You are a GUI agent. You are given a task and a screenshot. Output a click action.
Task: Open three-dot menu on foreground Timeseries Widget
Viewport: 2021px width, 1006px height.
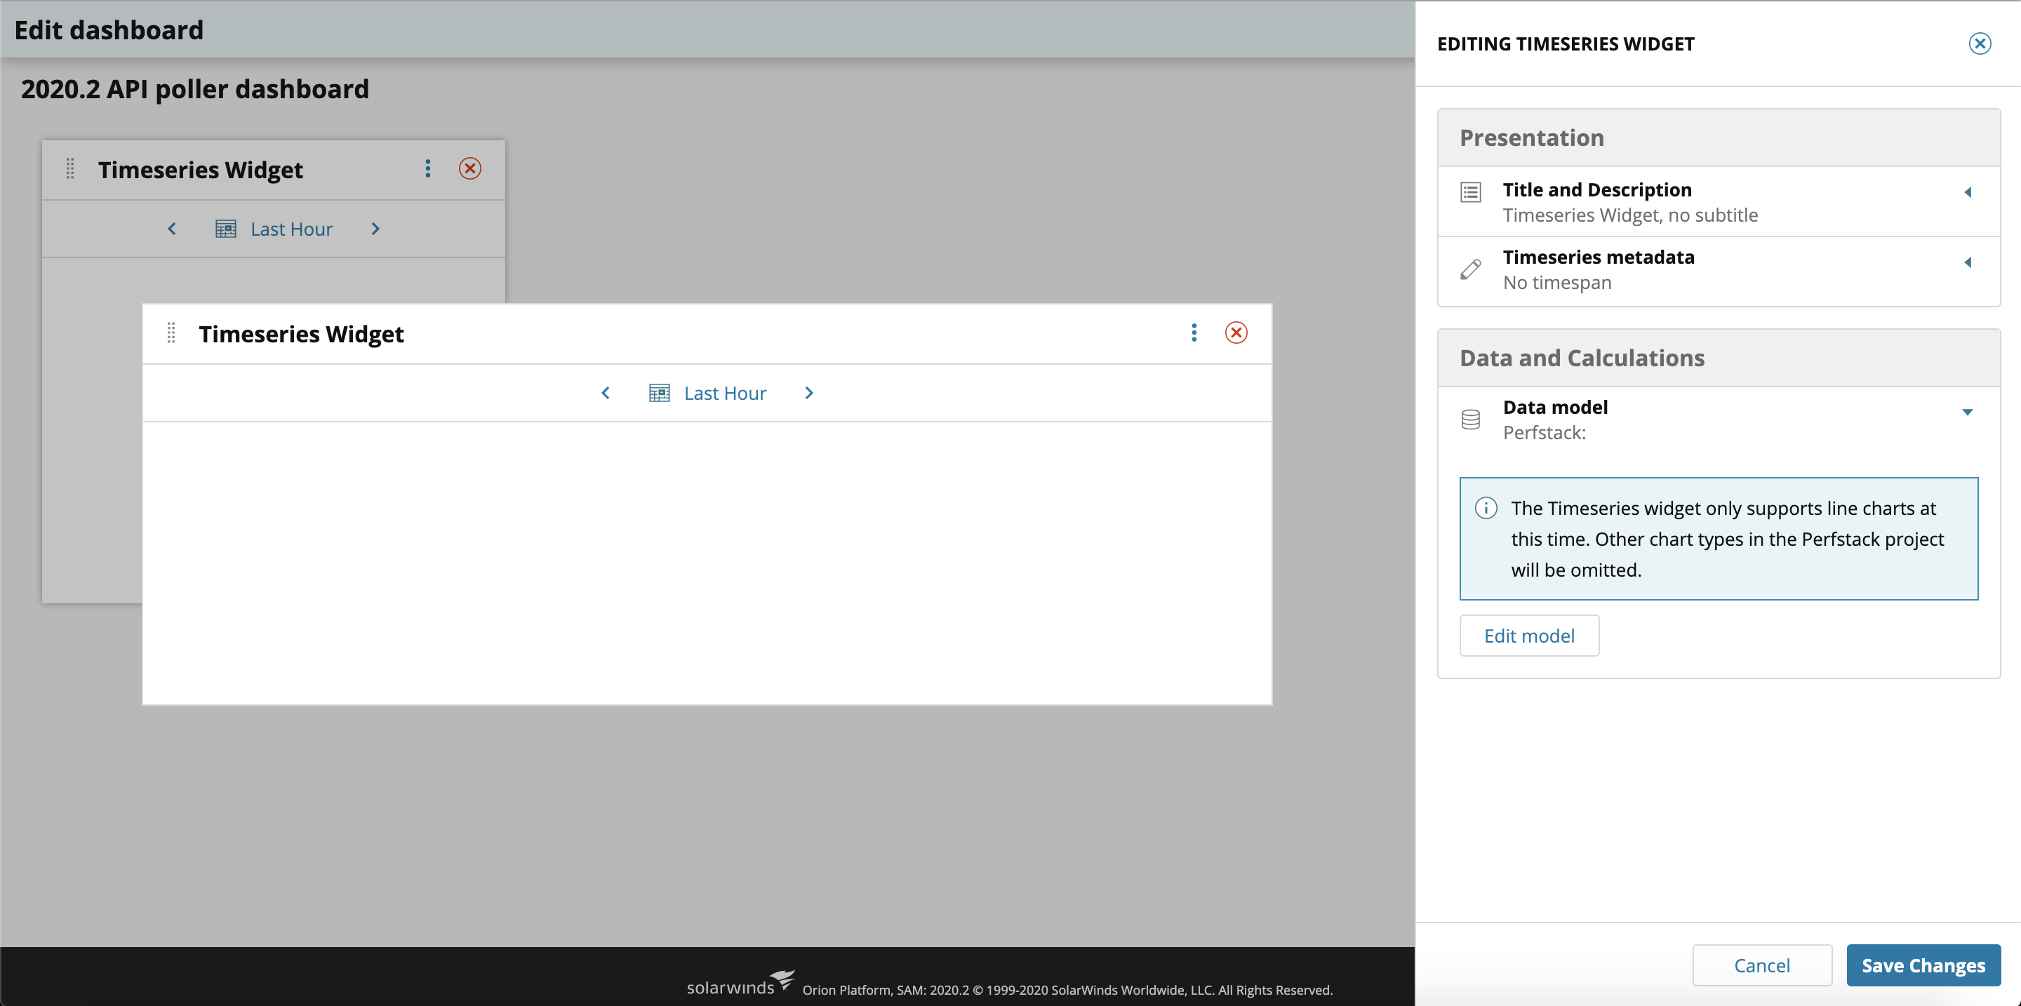click(x=1194, y=333)
